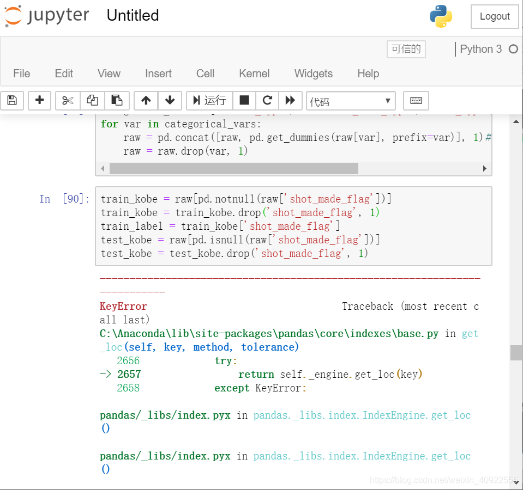Click the 'test_kobe = raw[pd.isnull' code line
The height and width of the screenshot is (490, 523).
tap(240, 240)
